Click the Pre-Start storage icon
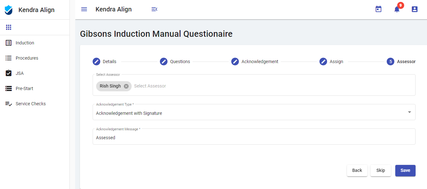The image size is (427, 189). pos(9,88)
